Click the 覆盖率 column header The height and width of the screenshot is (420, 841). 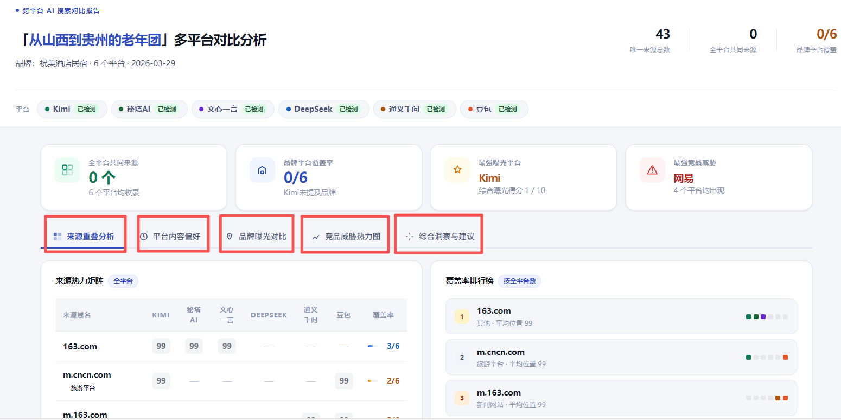384,315
